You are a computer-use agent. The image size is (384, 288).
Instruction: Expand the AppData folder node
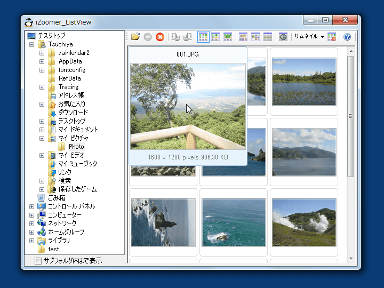click(42, 61)
